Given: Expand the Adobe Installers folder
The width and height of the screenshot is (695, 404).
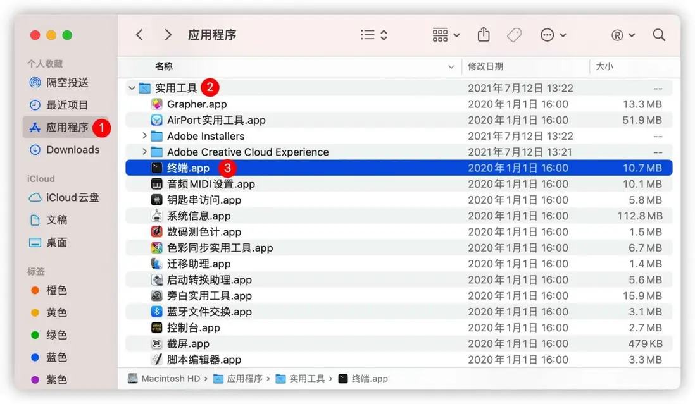Looking at the screenshot, I should 144,135.
